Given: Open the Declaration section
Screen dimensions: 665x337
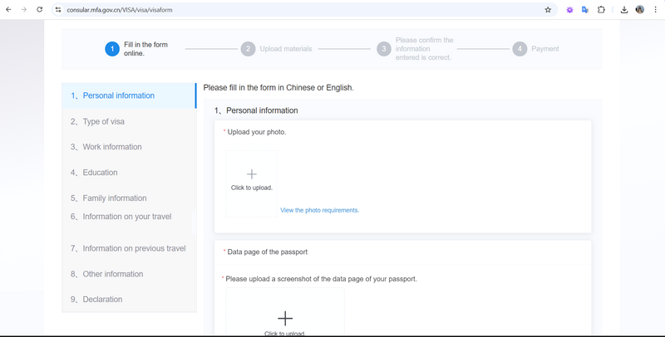Looking at the screenshot, I should tap(129, 300).
